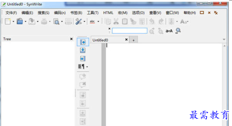Screen dimensions: 232x126
Task: Click the orange full screen rectangle icon
Action: pos(202,13)
